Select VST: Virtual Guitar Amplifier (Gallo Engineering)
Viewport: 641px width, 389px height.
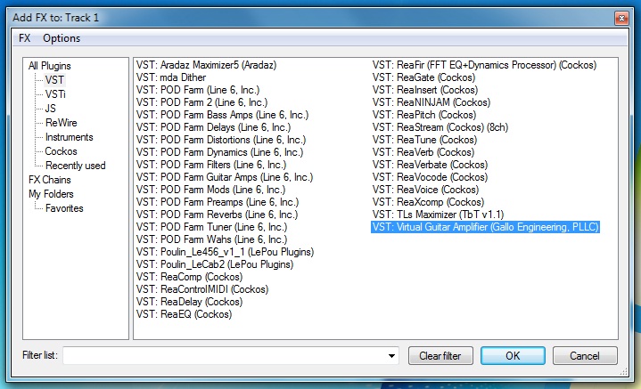(485, 227)
